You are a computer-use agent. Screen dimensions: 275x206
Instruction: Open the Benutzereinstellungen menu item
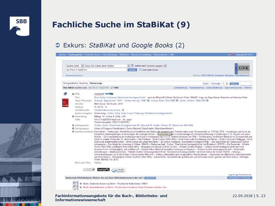coord(142,55)
